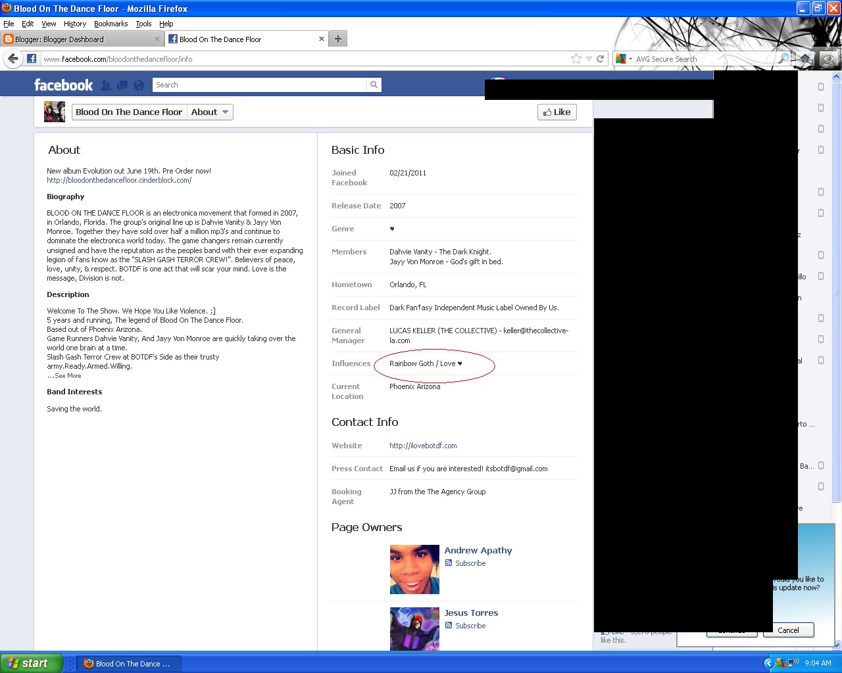Click the Facebook site identity icon
This screenshot has height=673, width=842.
tap(32, 58)
